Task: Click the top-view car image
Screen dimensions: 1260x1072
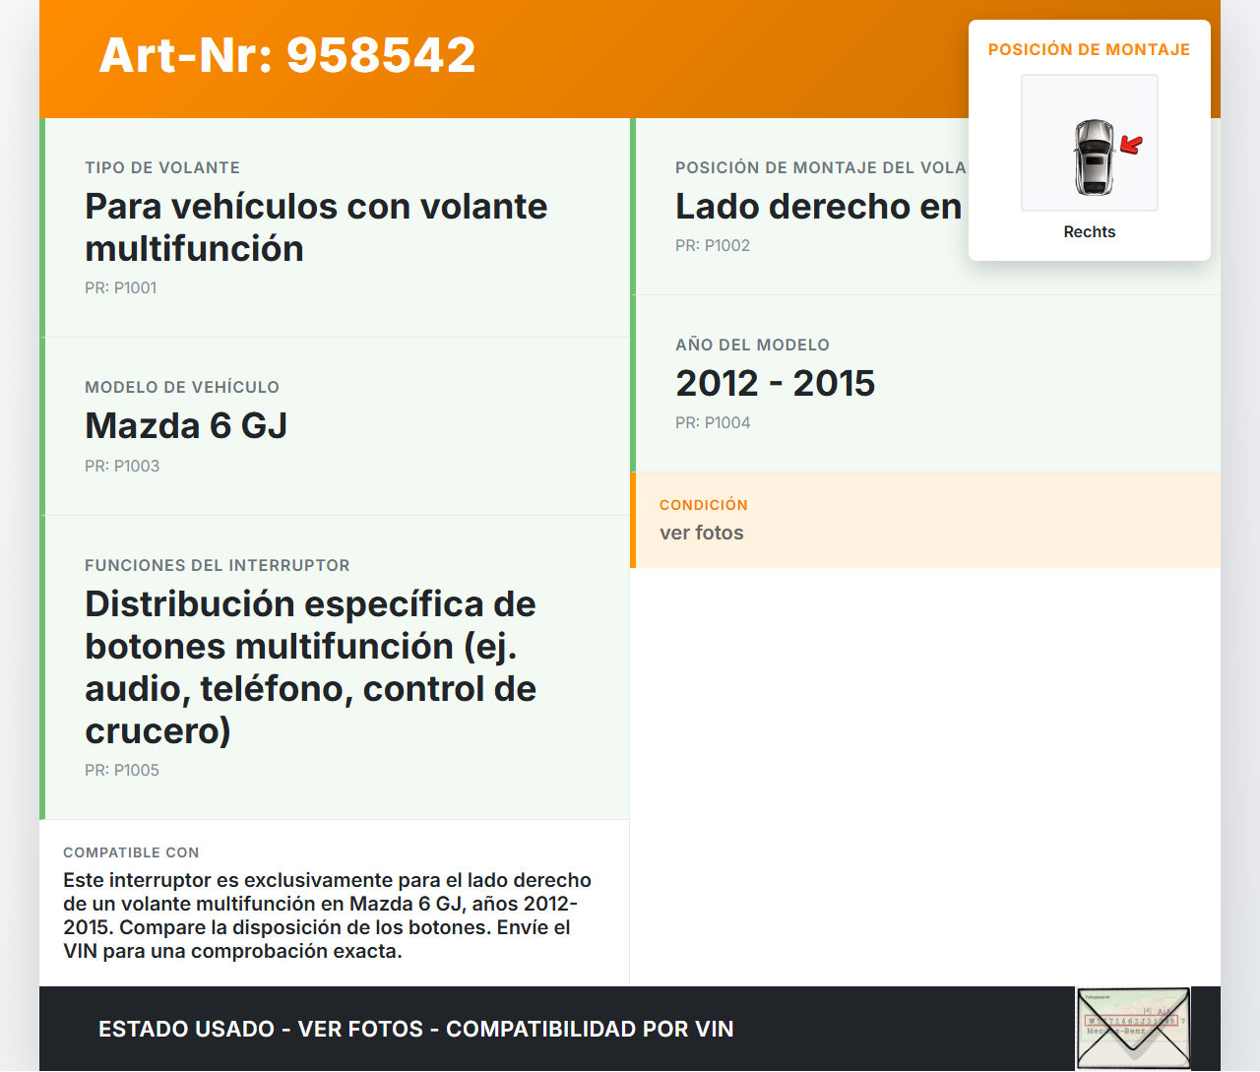Action: coord(1093,157)
